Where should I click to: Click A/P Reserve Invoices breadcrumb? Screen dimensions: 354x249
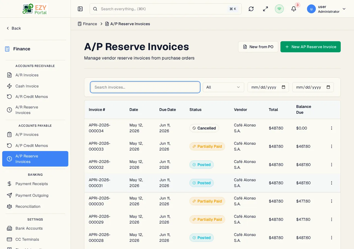(127, 24)
